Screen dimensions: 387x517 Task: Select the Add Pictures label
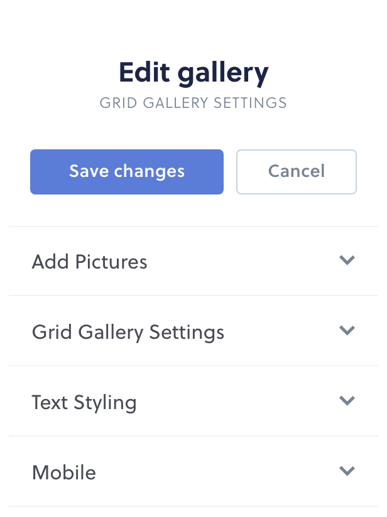point(89,262)
